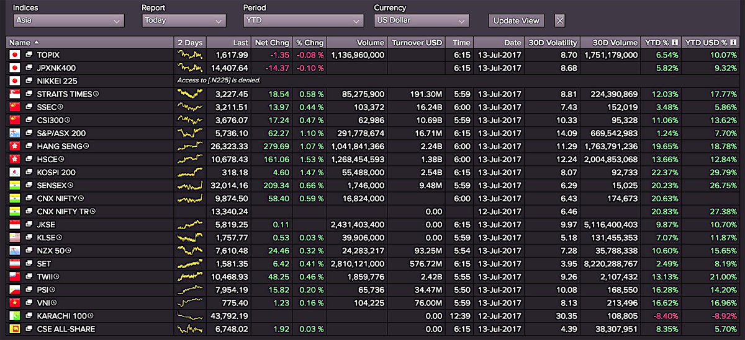Image resolution: width=745 pixels, height=340 pixels.
Task: Open the Report dropdown showing Today
Action: click(184, 20)
